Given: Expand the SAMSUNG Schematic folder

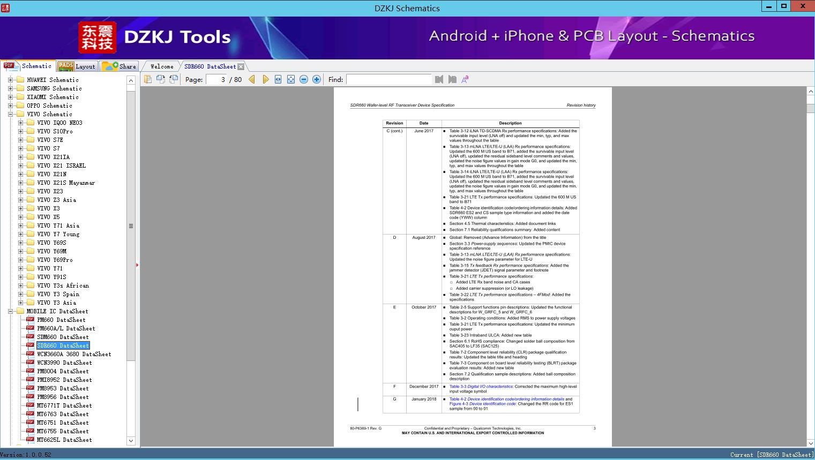Looking at the screenshot, I should (10, 88).
